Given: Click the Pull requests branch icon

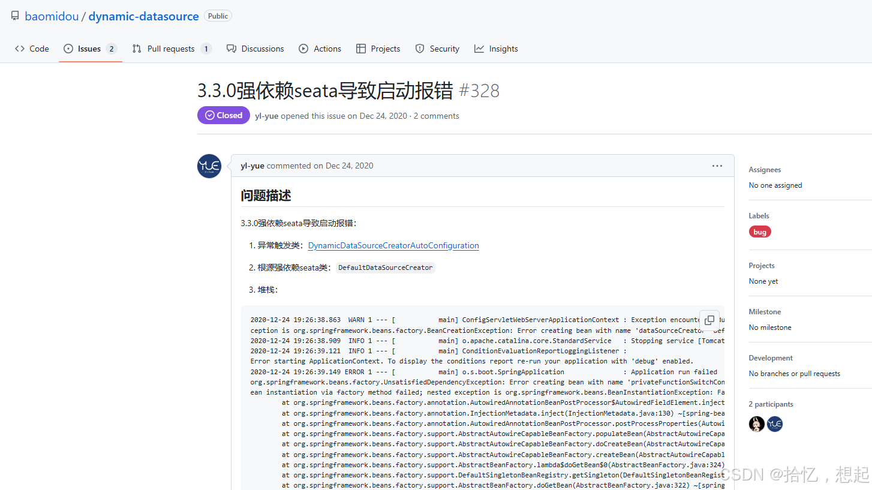Looking at the screenshot, I should [x=136, y=49].
